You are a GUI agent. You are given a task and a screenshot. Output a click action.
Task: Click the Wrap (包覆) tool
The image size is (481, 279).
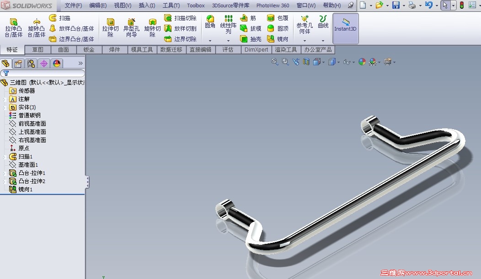278,18
